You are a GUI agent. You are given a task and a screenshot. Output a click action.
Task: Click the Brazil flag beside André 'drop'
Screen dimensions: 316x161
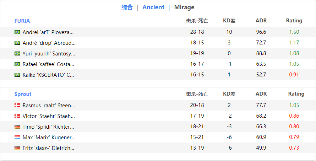(17, 43)
